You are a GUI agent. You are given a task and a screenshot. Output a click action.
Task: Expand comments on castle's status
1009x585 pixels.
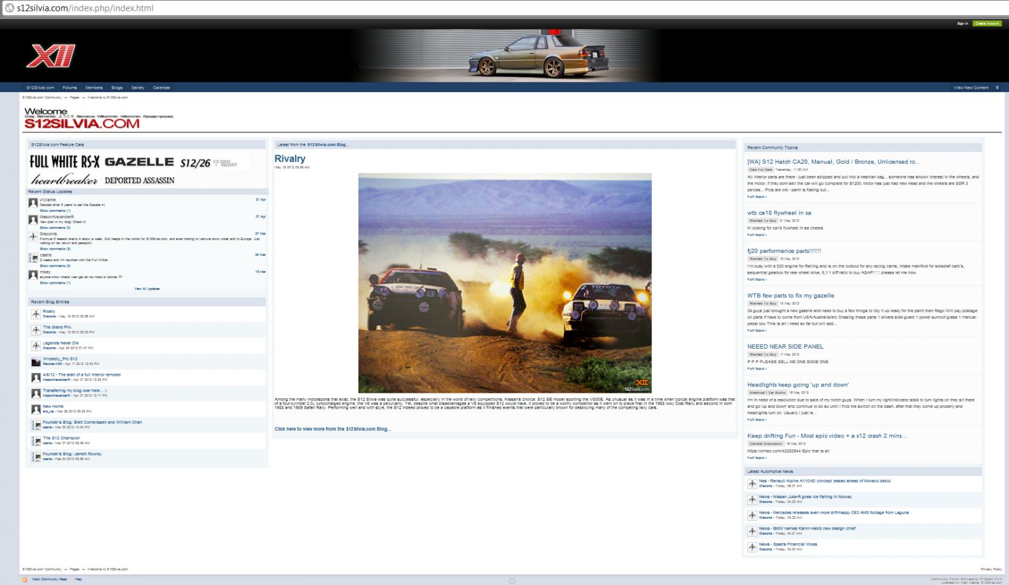coord(55,266)
